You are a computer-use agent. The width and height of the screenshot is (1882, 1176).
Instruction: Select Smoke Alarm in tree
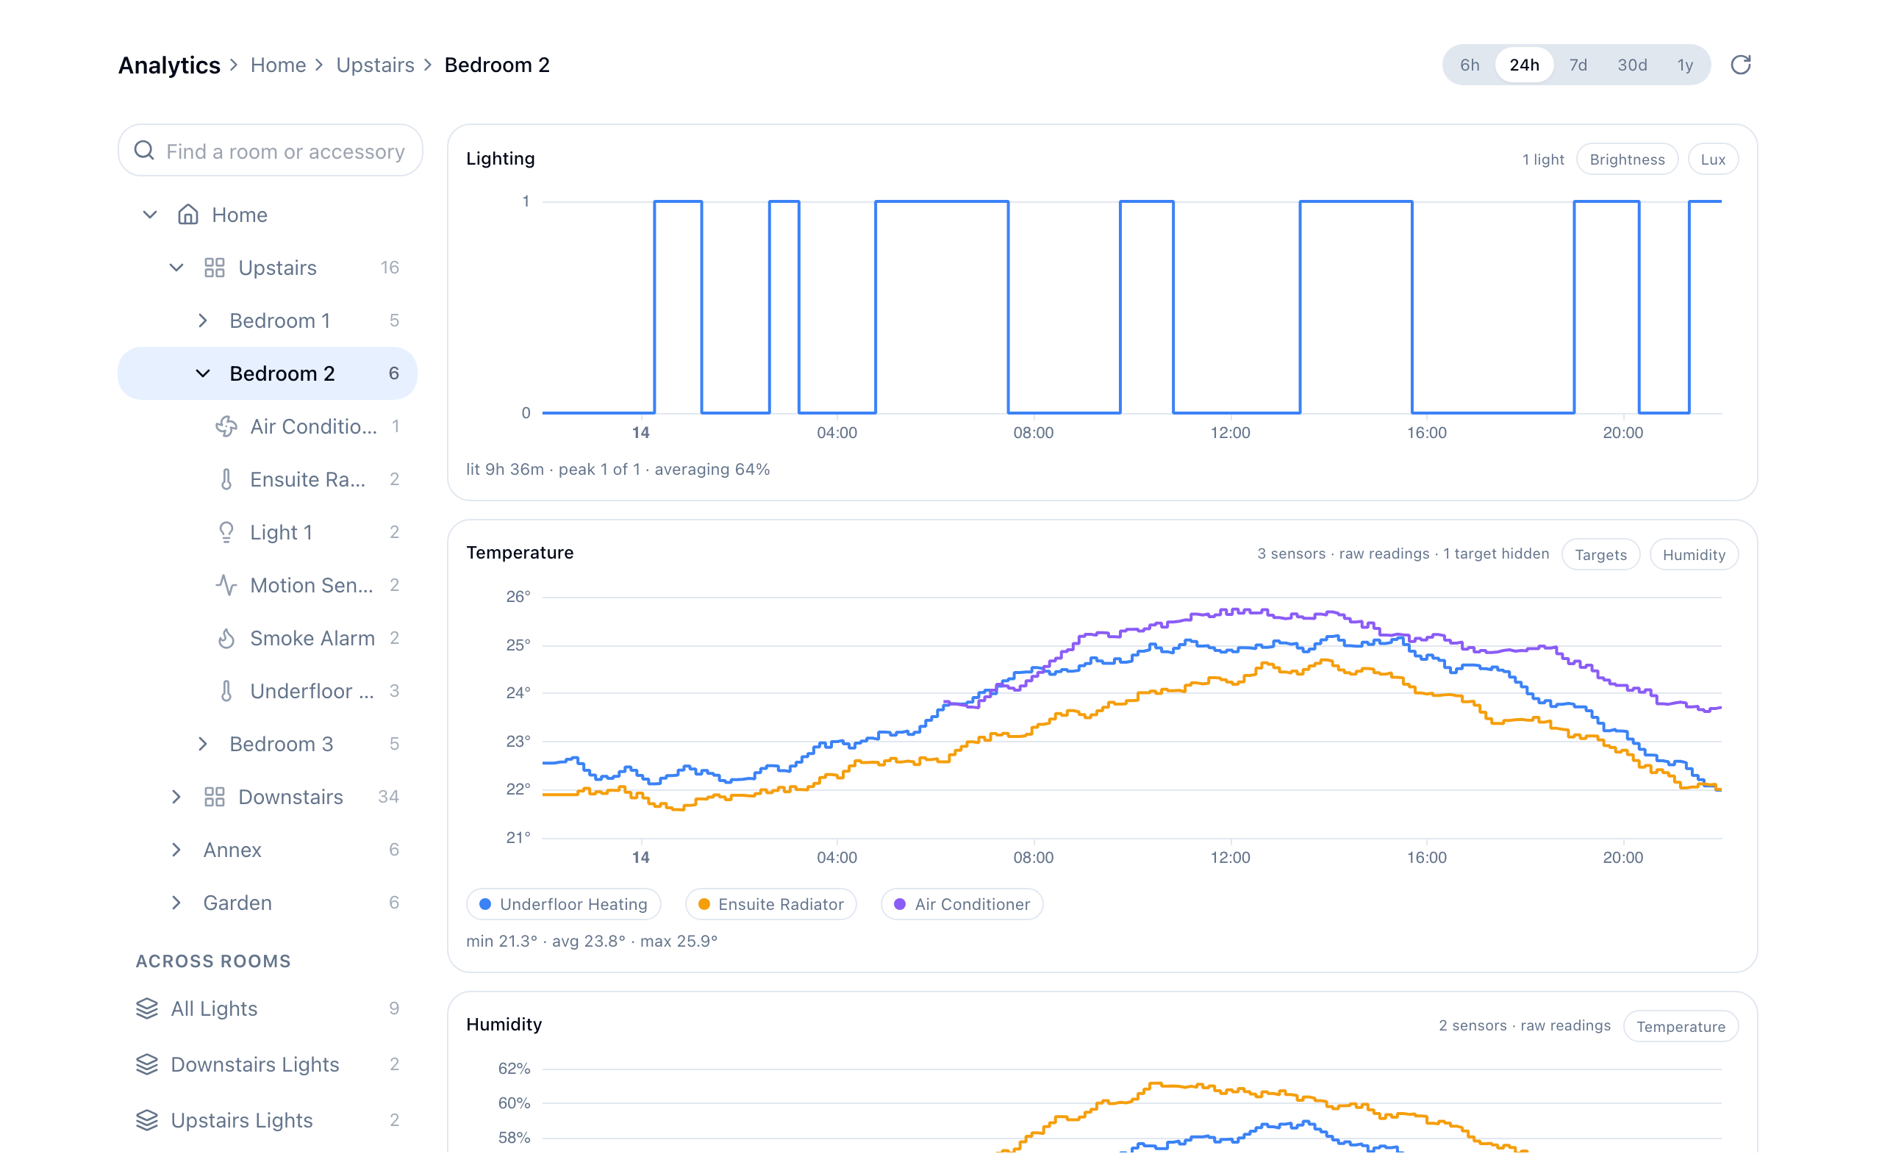tap(268, 638)
